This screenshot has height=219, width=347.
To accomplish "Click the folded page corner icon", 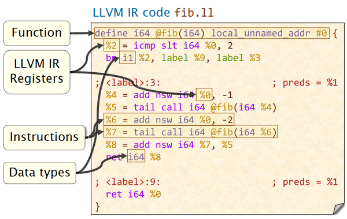I will click(338, 209).
